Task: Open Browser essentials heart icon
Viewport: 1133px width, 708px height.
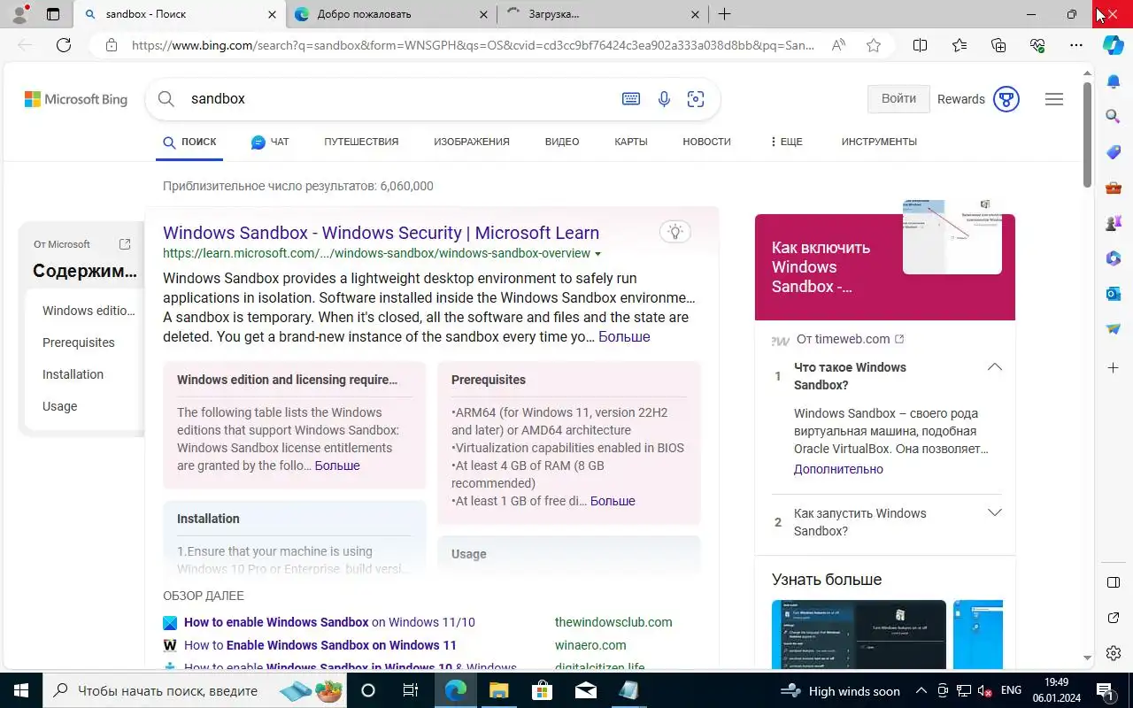Action: point(1037,45)
